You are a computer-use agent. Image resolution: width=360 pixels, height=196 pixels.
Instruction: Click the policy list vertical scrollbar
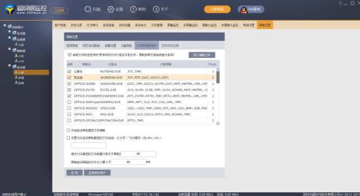(218, 96)
